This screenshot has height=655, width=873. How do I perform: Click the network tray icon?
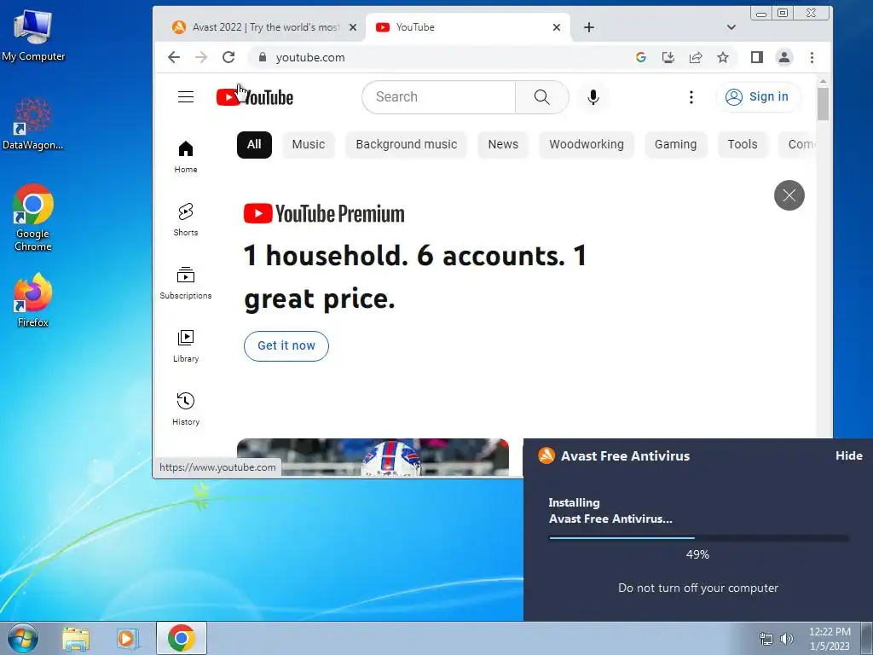pyautogui.click(x=766, y=639)
